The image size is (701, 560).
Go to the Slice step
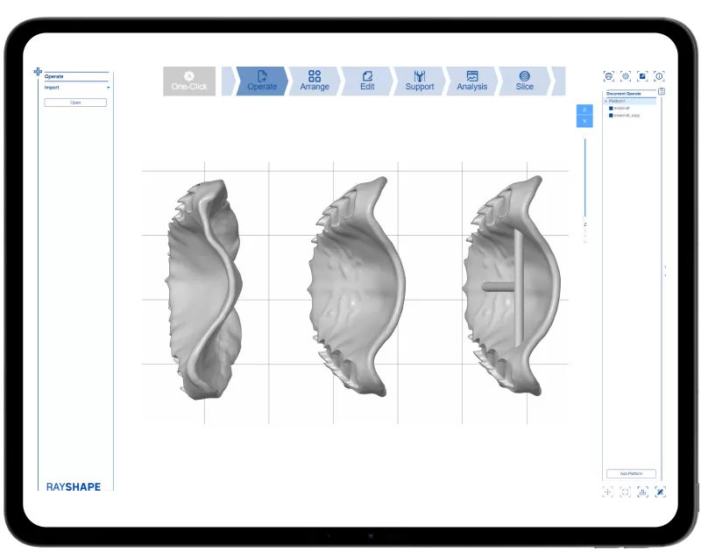pos(524,81)
